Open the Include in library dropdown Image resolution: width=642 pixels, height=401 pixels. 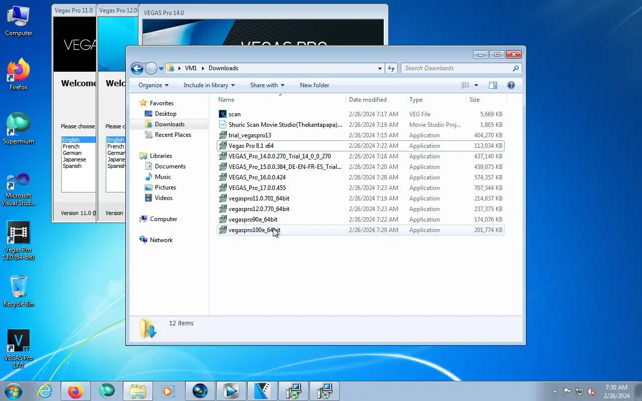point(209,85)
